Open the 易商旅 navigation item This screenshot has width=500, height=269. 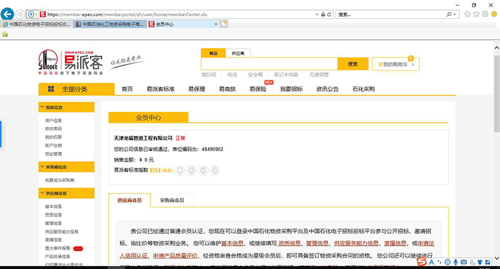pyautogui.click(x=227, y=89)
